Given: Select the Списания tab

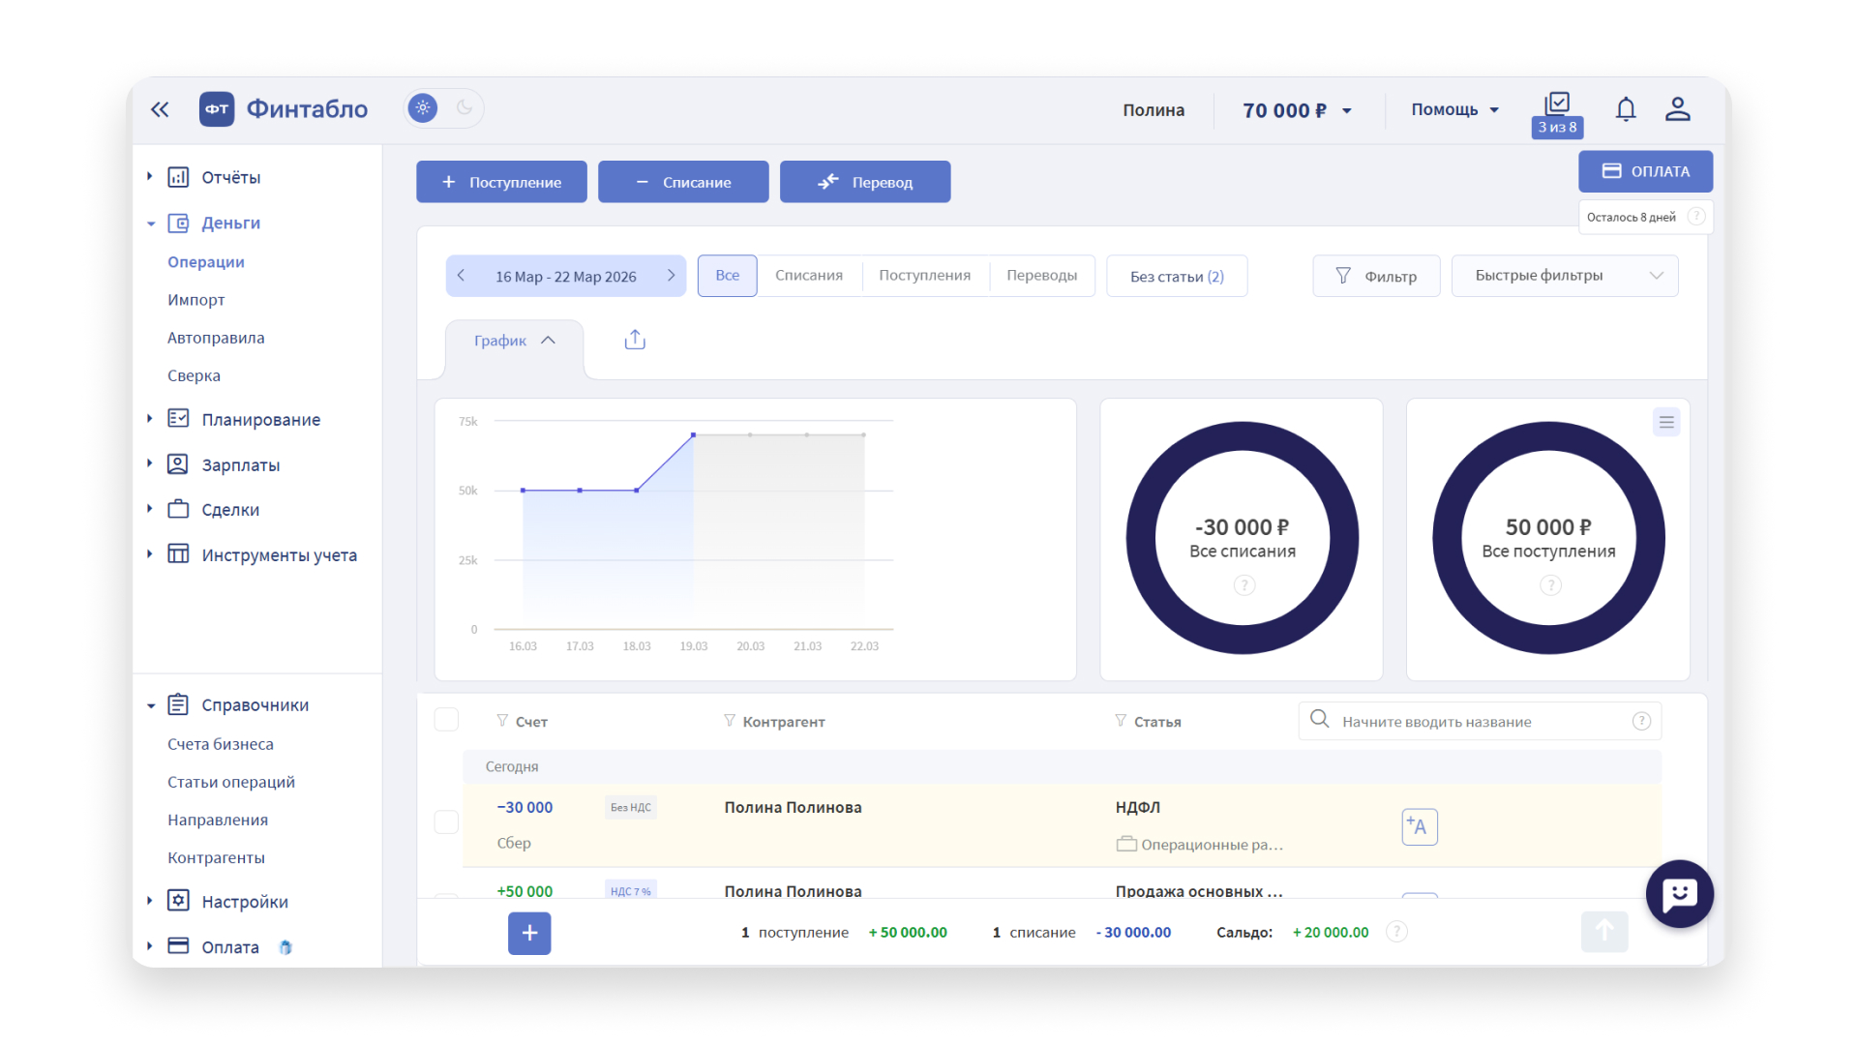Looking at the screenshot, I should [x=809, y=276].
